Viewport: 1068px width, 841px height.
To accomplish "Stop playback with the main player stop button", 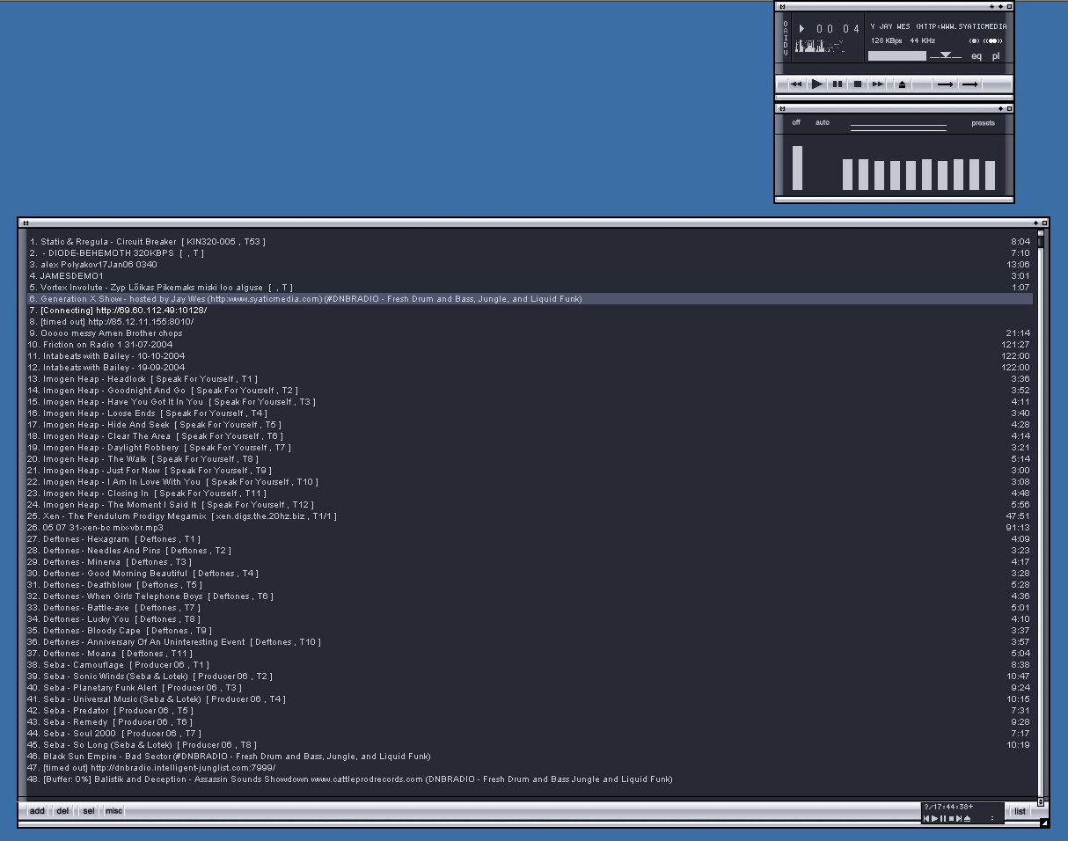I will [x=858, y=84].
